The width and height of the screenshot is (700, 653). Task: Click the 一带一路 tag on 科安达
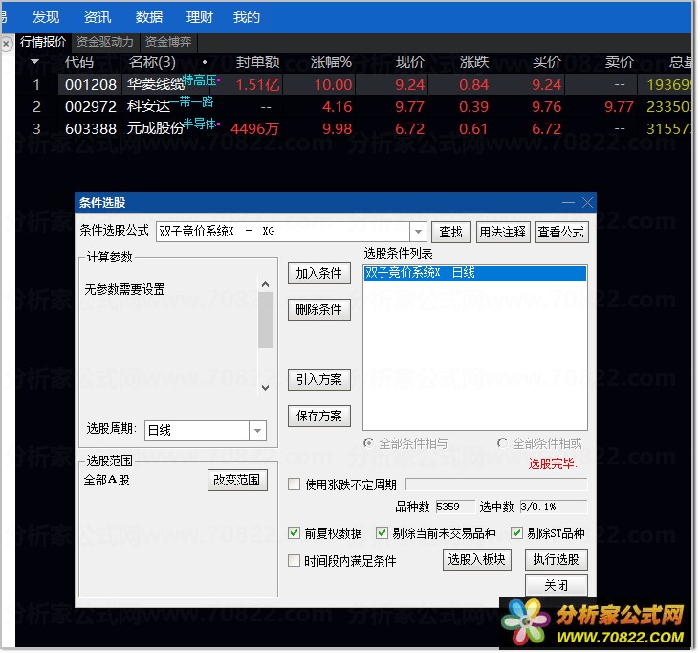pyautogui.click(x=192, y=101)
